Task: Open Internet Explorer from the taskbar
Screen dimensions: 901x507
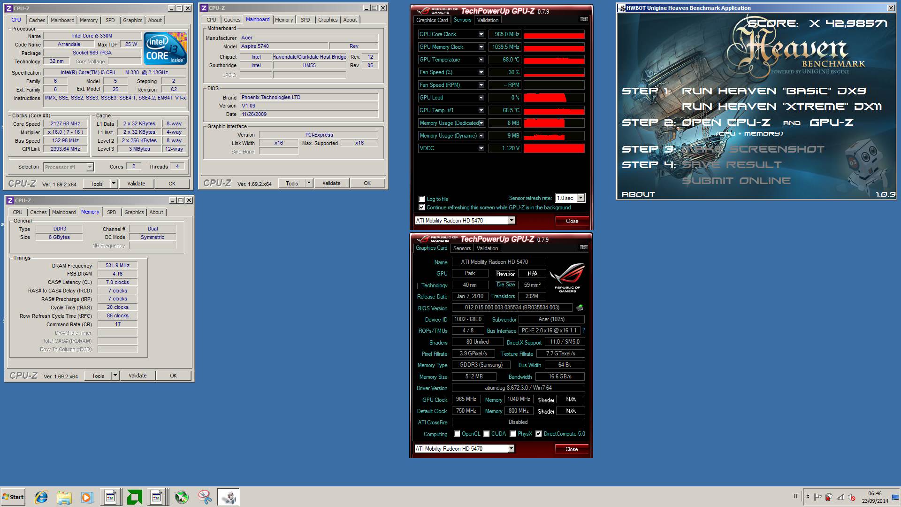Action: [x=41, y=497]
